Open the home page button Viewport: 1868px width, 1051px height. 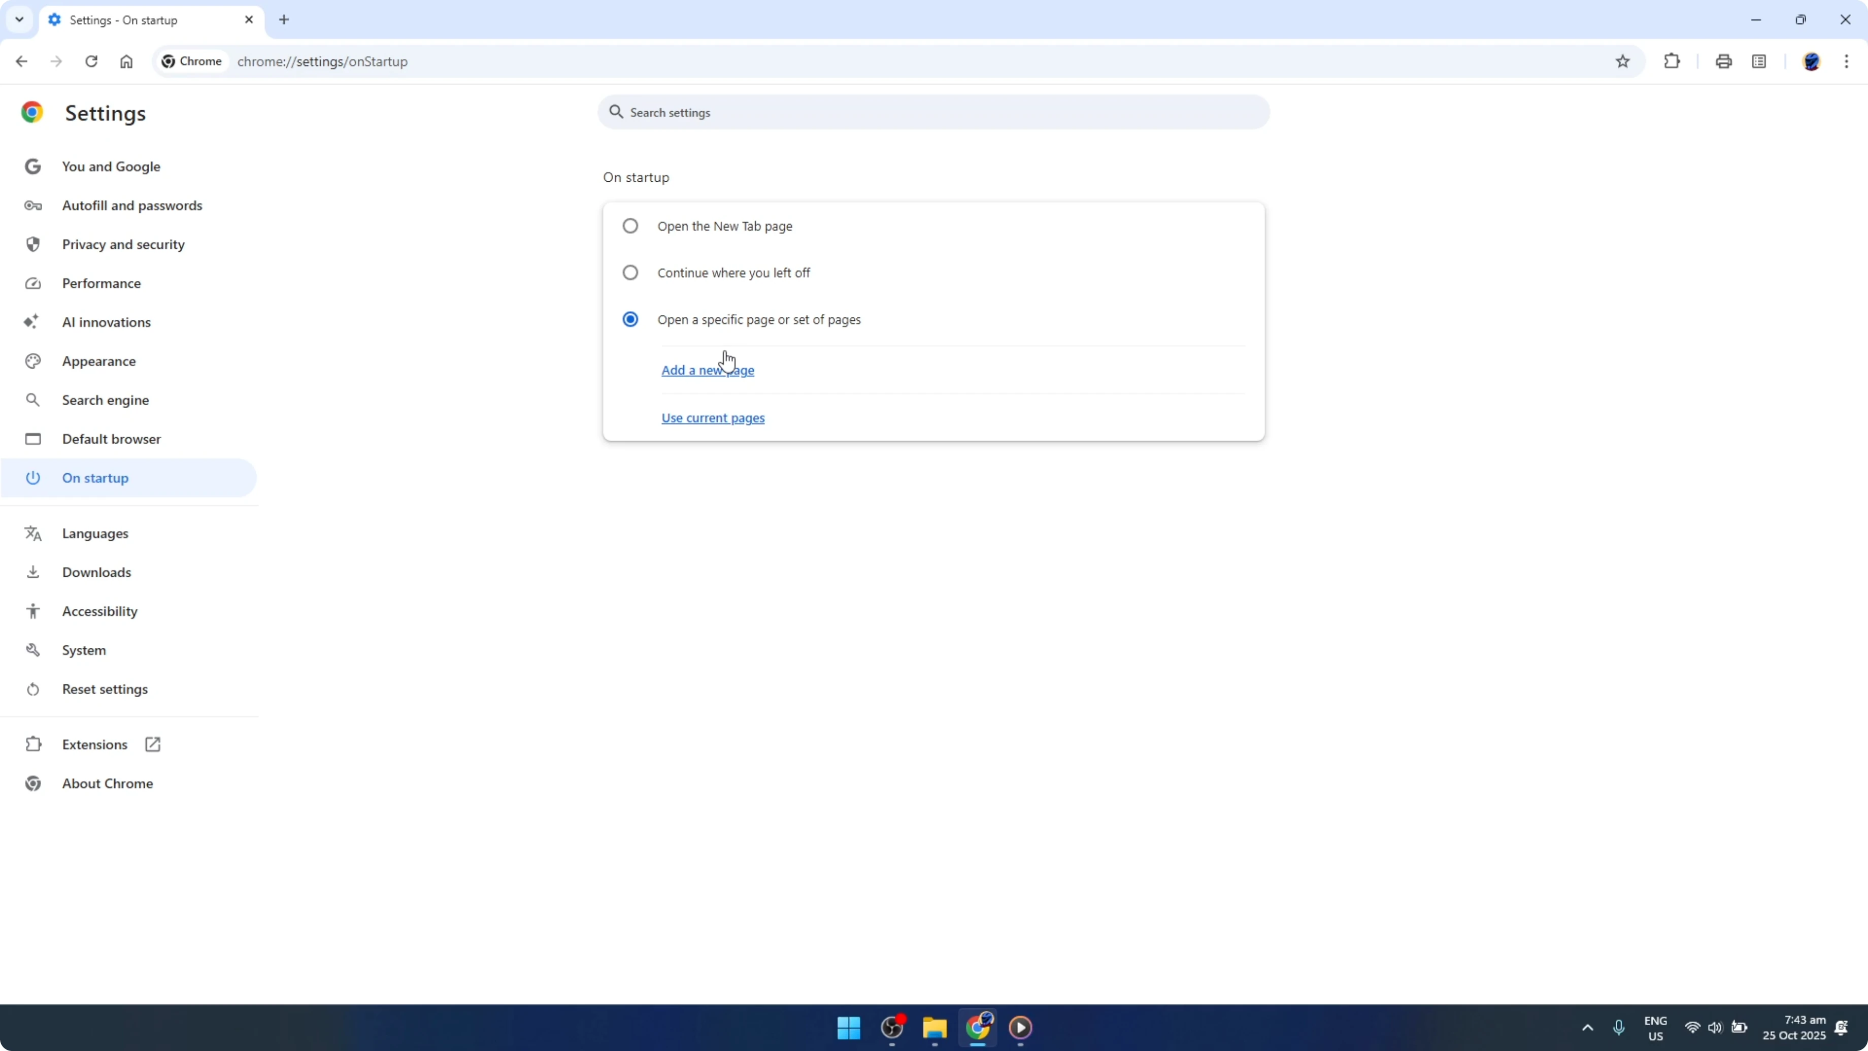[x=126, y=61]
